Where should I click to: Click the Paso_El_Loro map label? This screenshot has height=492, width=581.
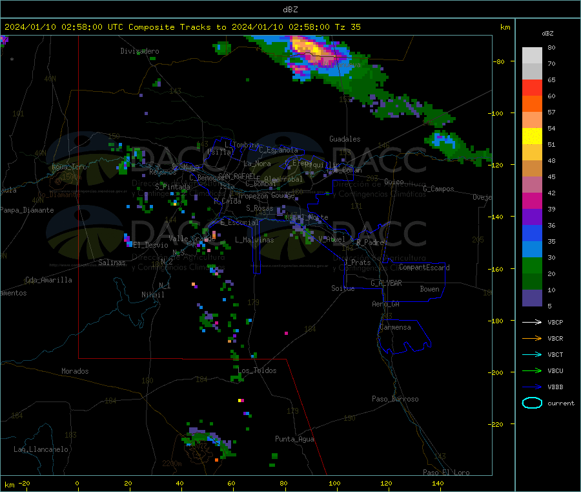[446, 473]
